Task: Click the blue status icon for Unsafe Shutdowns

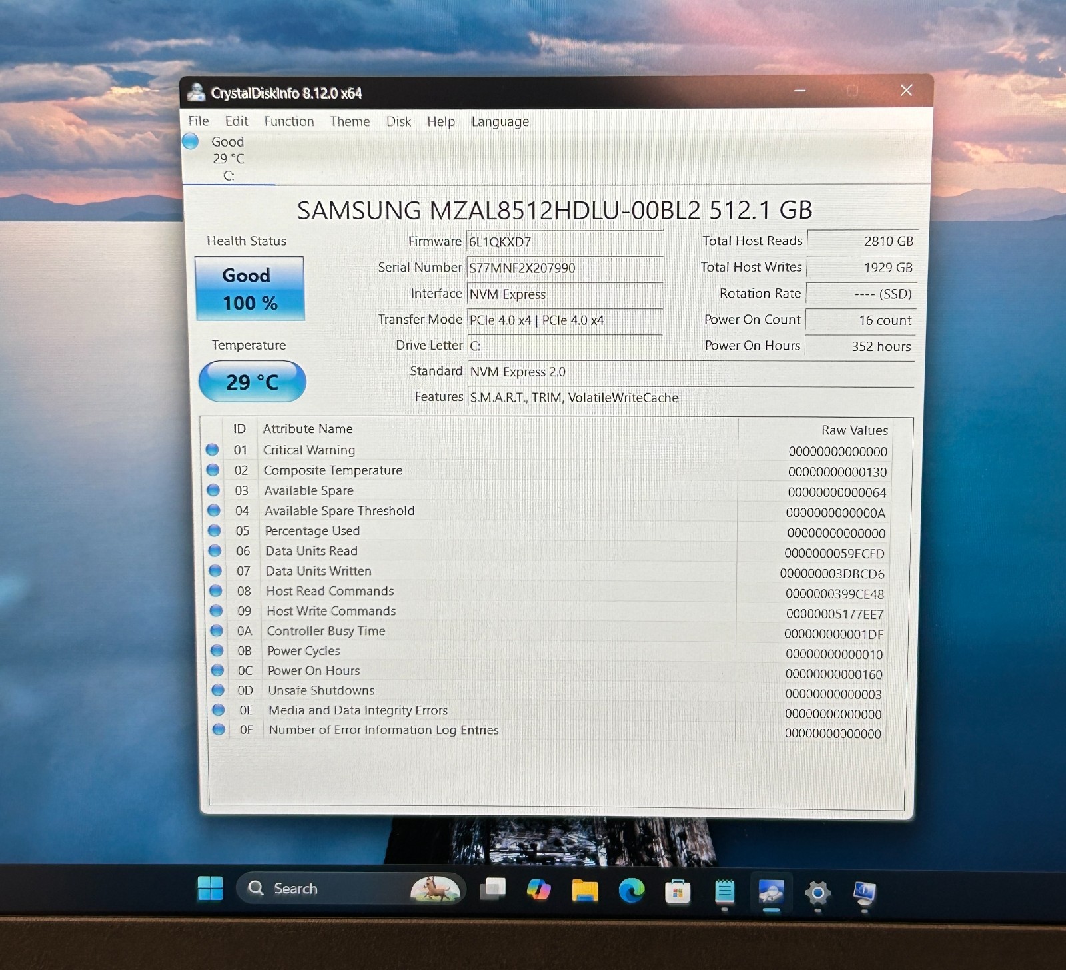Action: (x=218, y=690)
